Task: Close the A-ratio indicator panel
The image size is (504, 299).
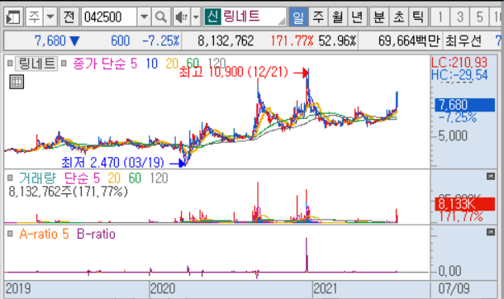Action: point(491,232)
